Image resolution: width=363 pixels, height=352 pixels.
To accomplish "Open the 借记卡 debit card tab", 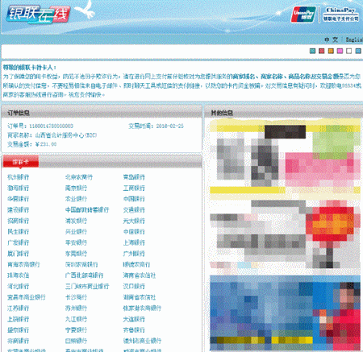I will pyautogui.click(x=21, y=162).
